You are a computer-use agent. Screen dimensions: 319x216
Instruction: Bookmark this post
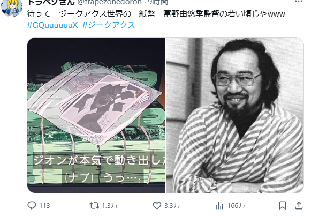pos(283,205)
